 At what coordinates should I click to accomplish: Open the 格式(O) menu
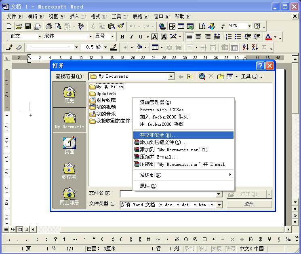click(99, 17)
